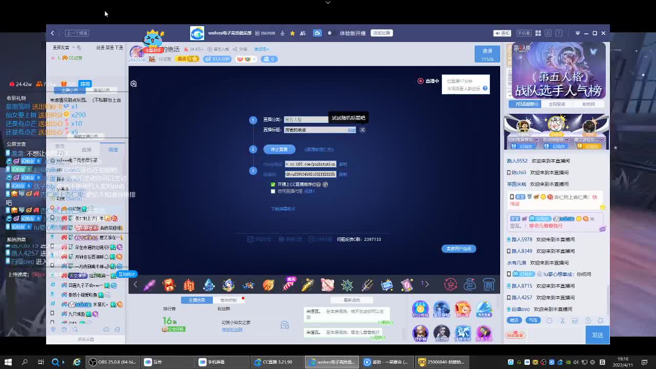Viewport: 656px width, 369px height.
Task: Copy the stream key
Action: pos(343,174)
